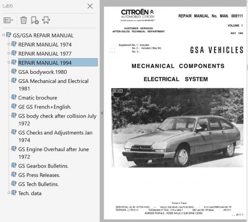This screenshot has height=222, width=248.
Task: Open GSA Mechanical and Electrical 1981 bookmark
Action: pyautogui.click(x=53, y=85)
